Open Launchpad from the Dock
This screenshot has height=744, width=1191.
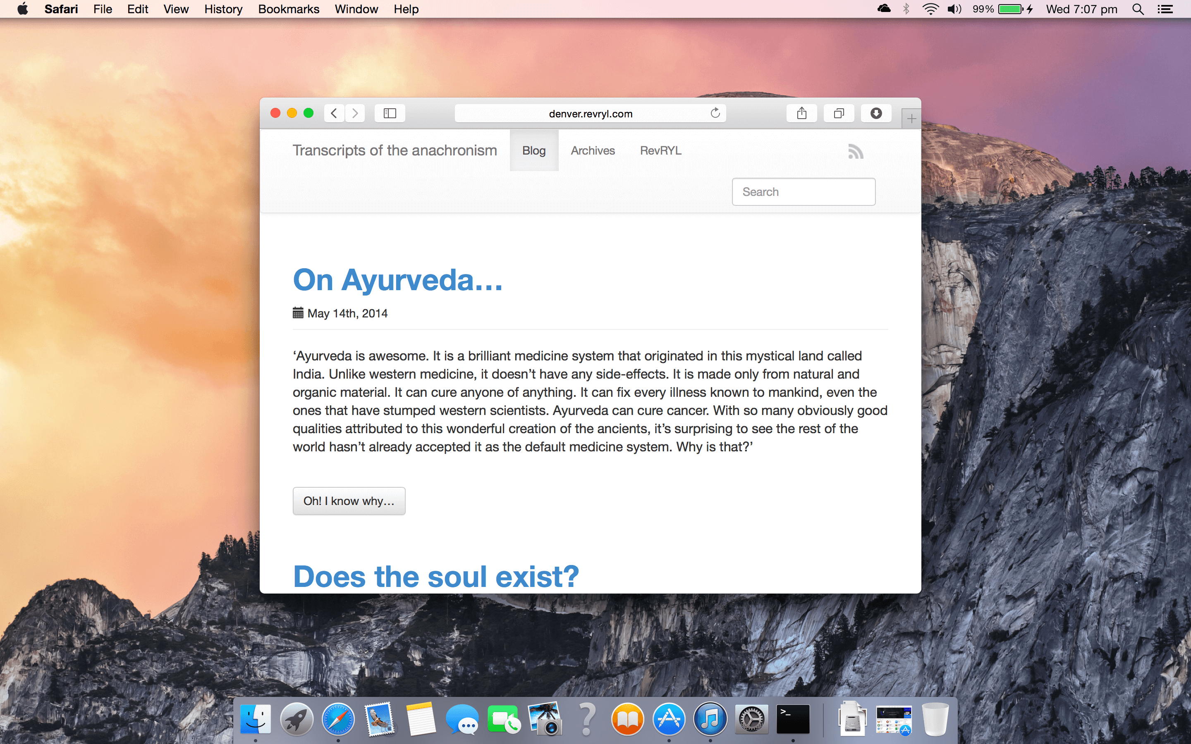pyautogui.click(x=297, y=720)
